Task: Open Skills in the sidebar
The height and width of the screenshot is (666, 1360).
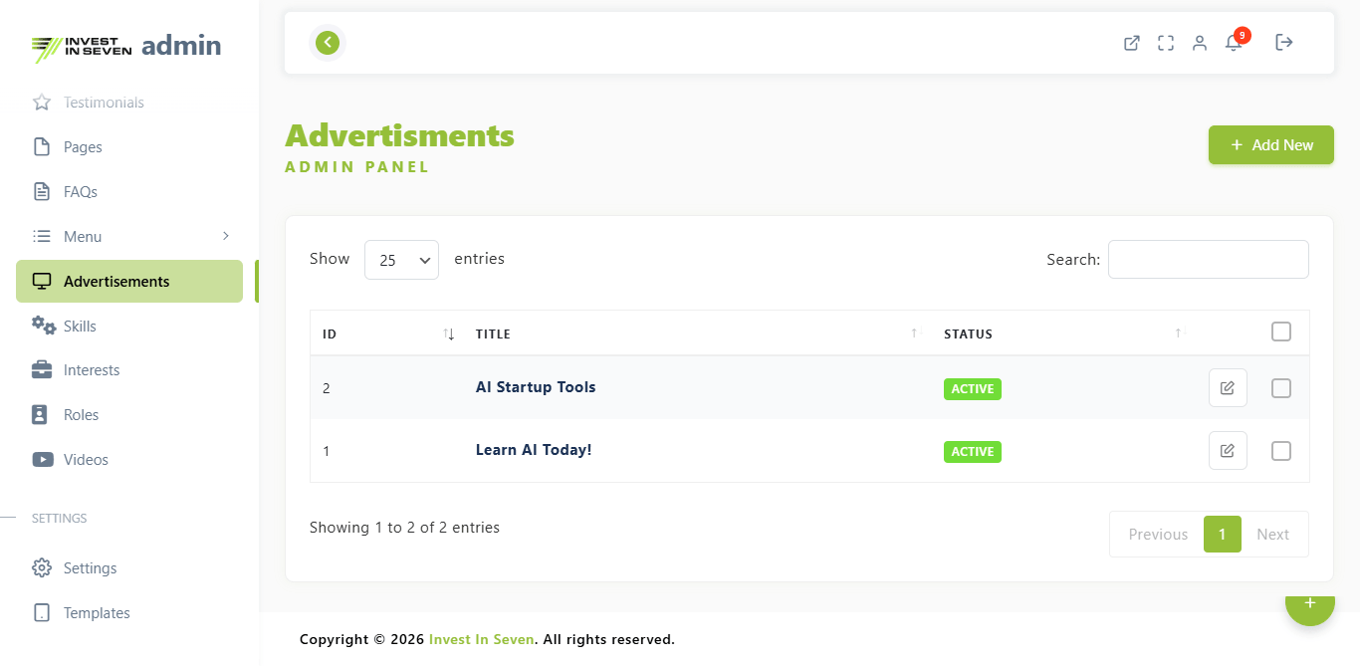Action: click(80, 327)
